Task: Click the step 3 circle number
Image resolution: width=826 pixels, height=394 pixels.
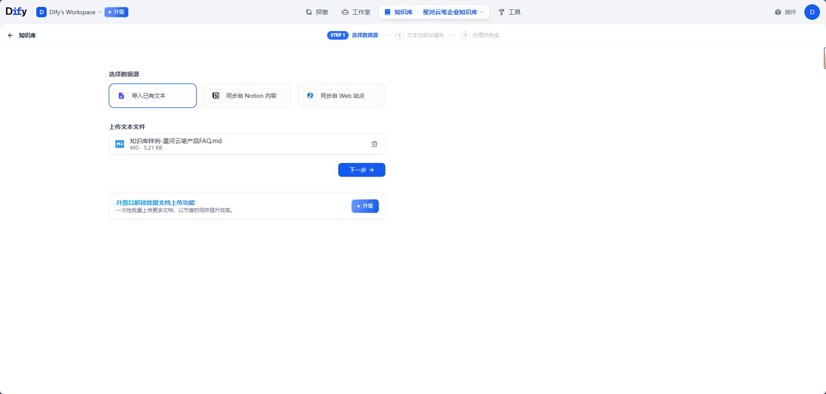Action: 465,35
